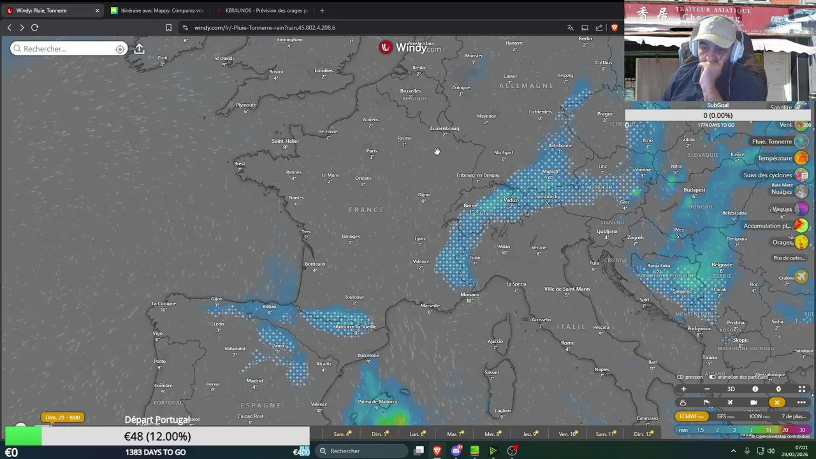Click the windy.com address bar URL
Screen dimensions: 816x459
pyautogui.click(x=265, y=27)
